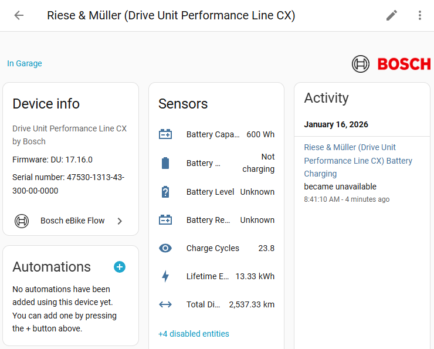434x349 pixels.
Task: Open Total Distance 2,537.33 km row
Action: pyautogui.click(x=216, y=304)
